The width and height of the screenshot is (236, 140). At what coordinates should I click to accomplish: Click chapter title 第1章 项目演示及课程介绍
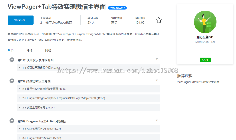point(36,60)
